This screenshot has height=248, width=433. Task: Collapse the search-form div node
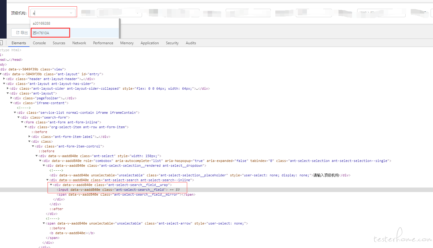coord(19,117)
